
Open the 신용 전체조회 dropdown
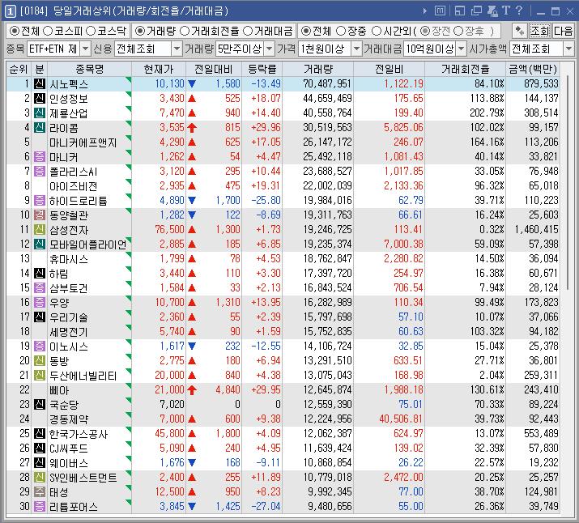[177, 49]
